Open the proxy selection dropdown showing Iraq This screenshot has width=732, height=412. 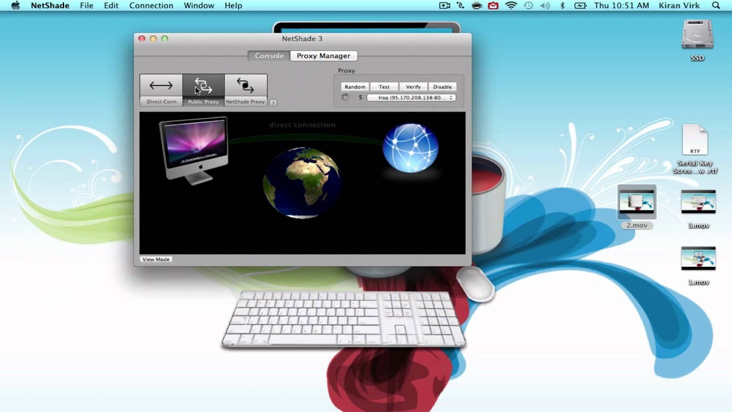(411, 98)
